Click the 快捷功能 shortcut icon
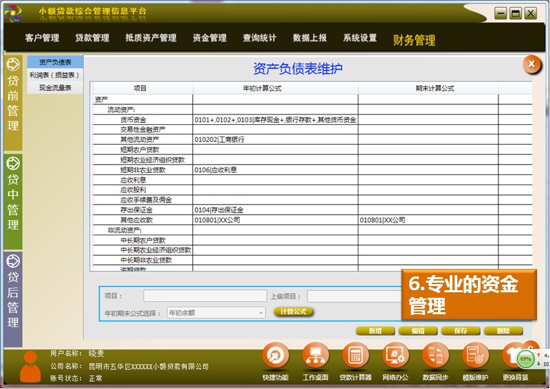Image resolution: width=550 pixels, height=389 pixels. coord(275,356)
